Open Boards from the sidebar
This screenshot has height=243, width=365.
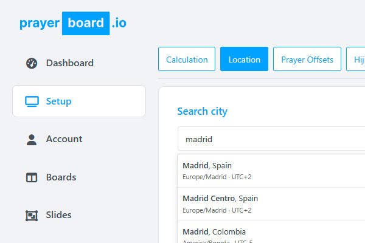61,177
